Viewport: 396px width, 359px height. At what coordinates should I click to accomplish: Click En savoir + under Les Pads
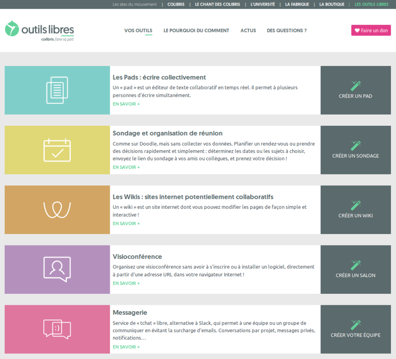(126, 104)
